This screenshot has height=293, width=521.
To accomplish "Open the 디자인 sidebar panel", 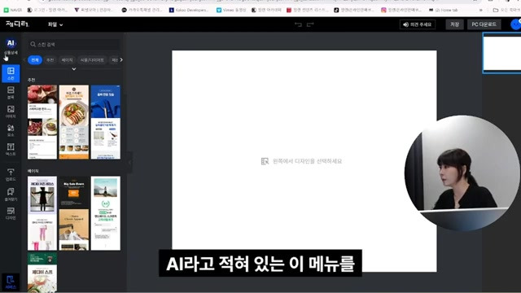I will [11, 213].
